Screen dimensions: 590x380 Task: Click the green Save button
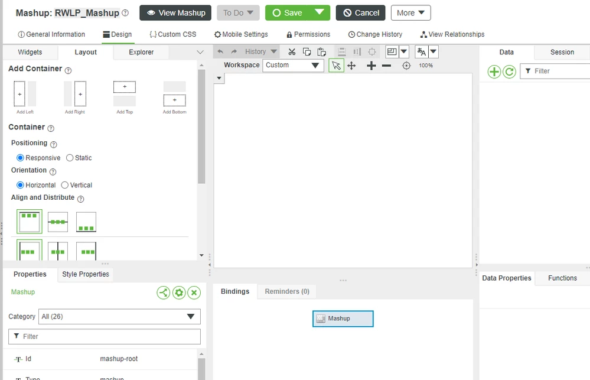[287, 13]
